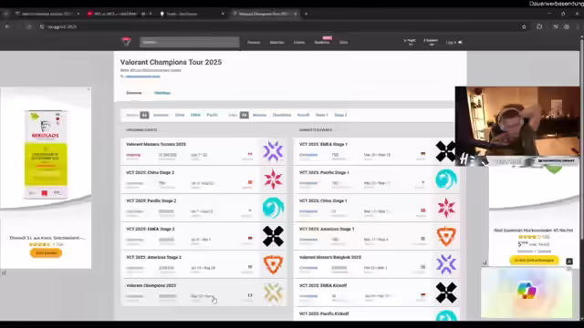Click Americas Stage 2 orange logo
This screenshot has height=328, width=584.
tap(273, 264)
